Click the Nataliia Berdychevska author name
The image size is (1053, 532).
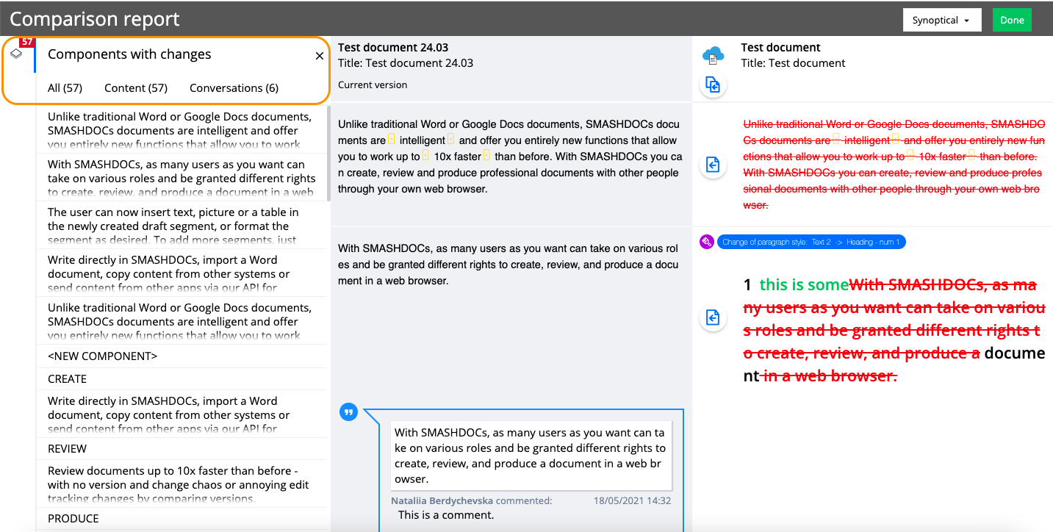442,500
